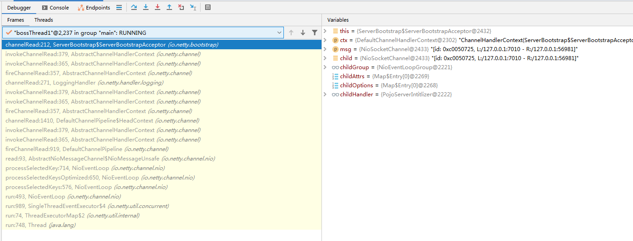633x241 pixels.
Task: Click the ctx parameter icon
Action: point(336,40)
